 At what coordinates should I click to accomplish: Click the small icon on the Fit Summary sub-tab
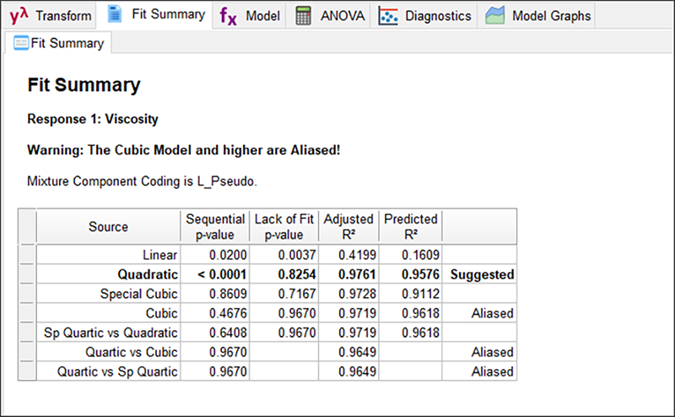(x=21, y=43)
